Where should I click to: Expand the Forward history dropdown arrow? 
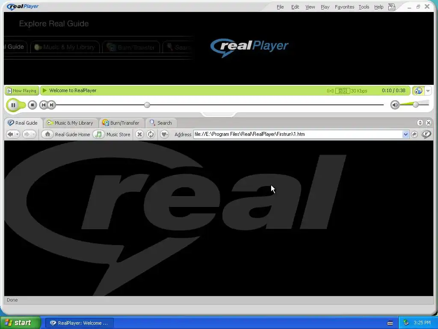coord(33,134)
